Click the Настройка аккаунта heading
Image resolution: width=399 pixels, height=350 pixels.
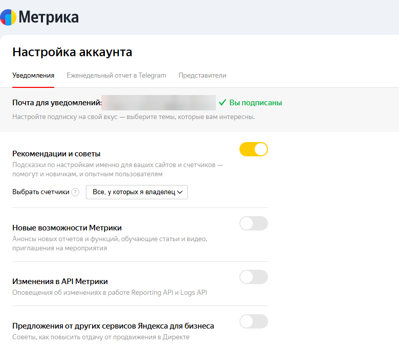coord(72,52)
